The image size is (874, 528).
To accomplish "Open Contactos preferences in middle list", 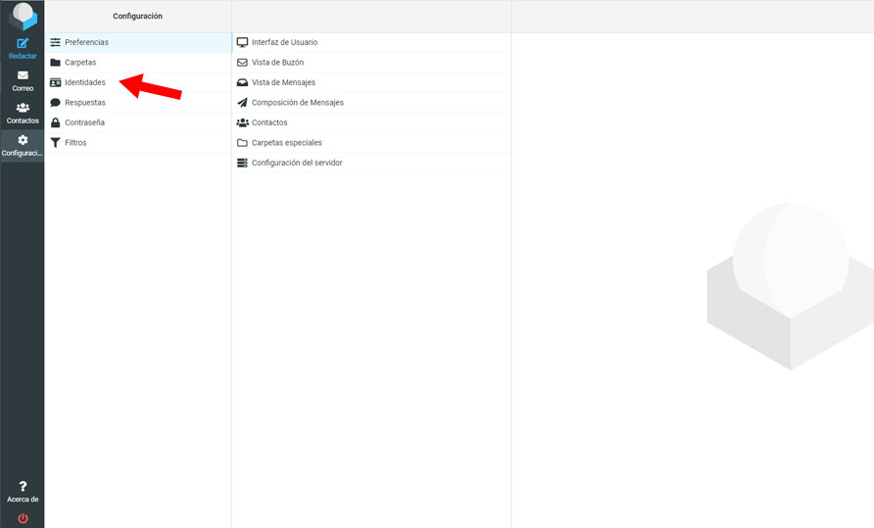I will pyautogui.click(x=371, y=122).
